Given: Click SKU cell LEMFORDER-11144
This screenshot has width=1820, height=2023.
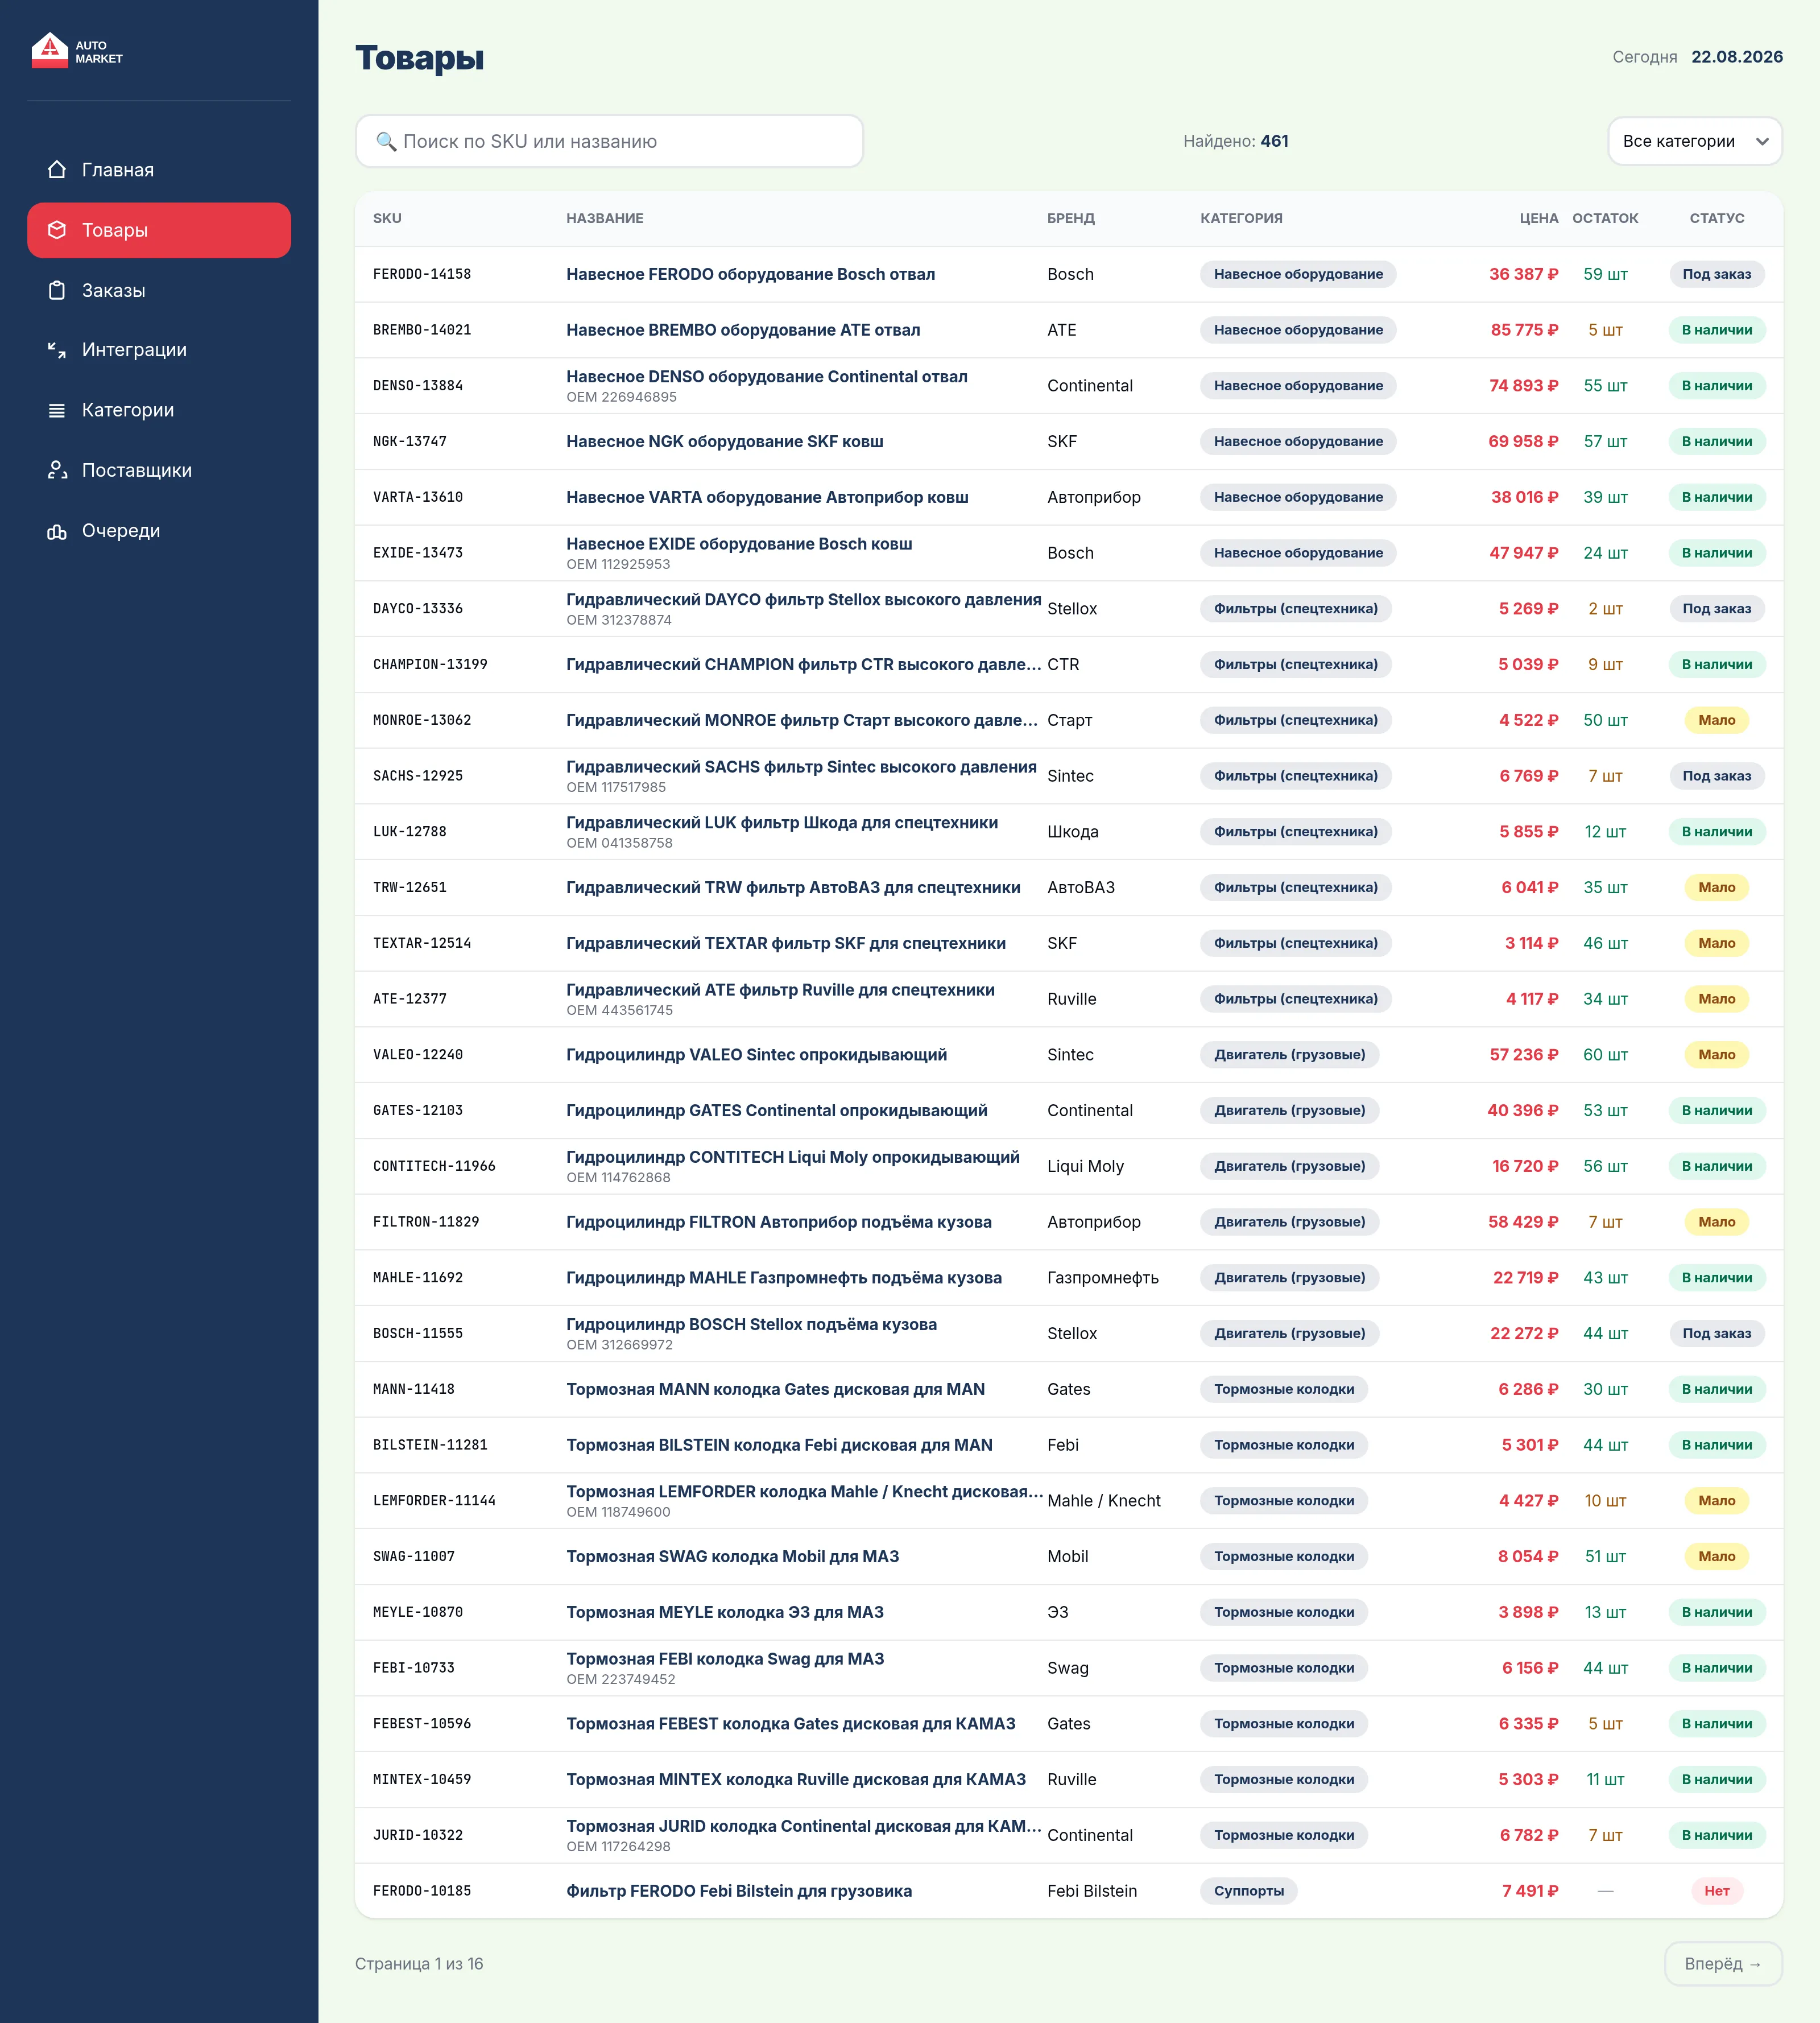Looking at the screenshot, I should [434, 1501].
